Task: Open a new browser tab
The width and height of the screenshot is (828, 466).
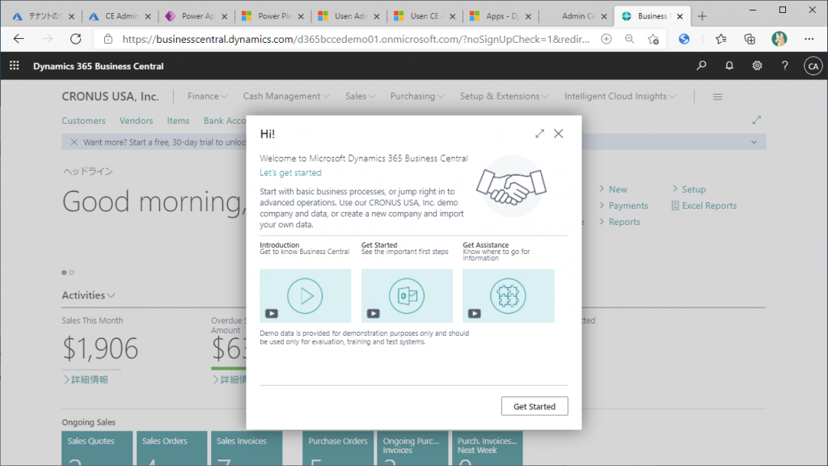Action: (702, 16)
